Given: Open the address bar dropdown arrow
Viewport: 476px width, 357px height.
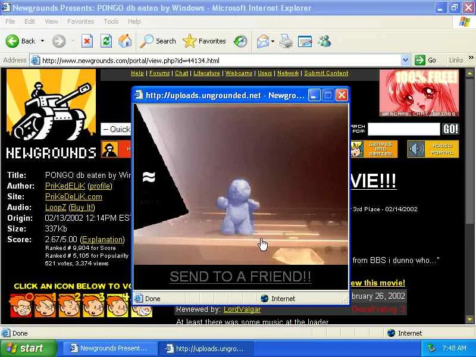Looking at the screenshot, I should point(405,60).
